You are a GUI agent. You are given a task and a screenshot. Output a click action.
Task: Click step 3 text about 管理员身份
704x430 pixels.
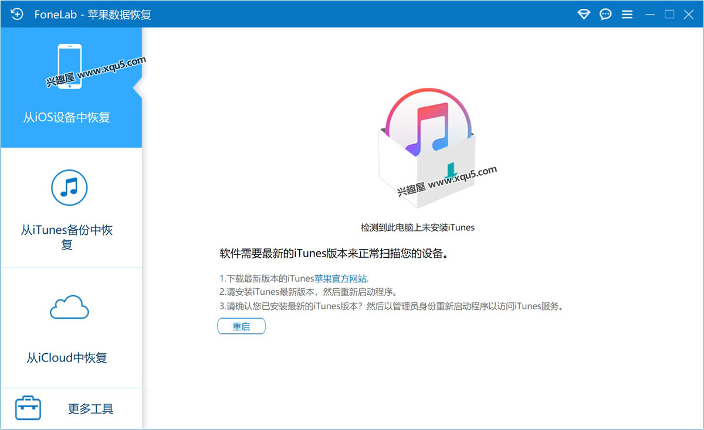(x=391, y=306)
